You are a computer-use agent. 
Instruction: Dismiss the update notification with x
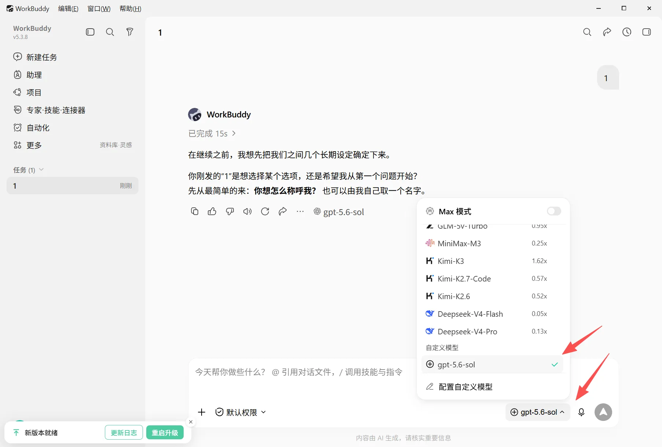click(x=191, y=422)
